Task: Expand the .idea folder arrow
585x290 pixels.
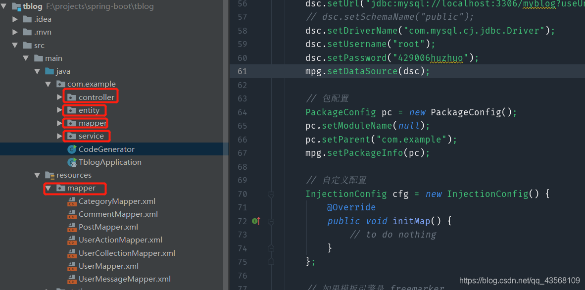Action: pos(15,19)
